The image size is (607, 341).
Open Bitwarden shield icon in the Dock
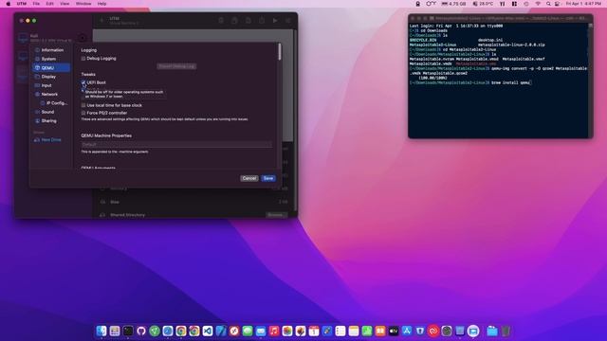[420, 331]
